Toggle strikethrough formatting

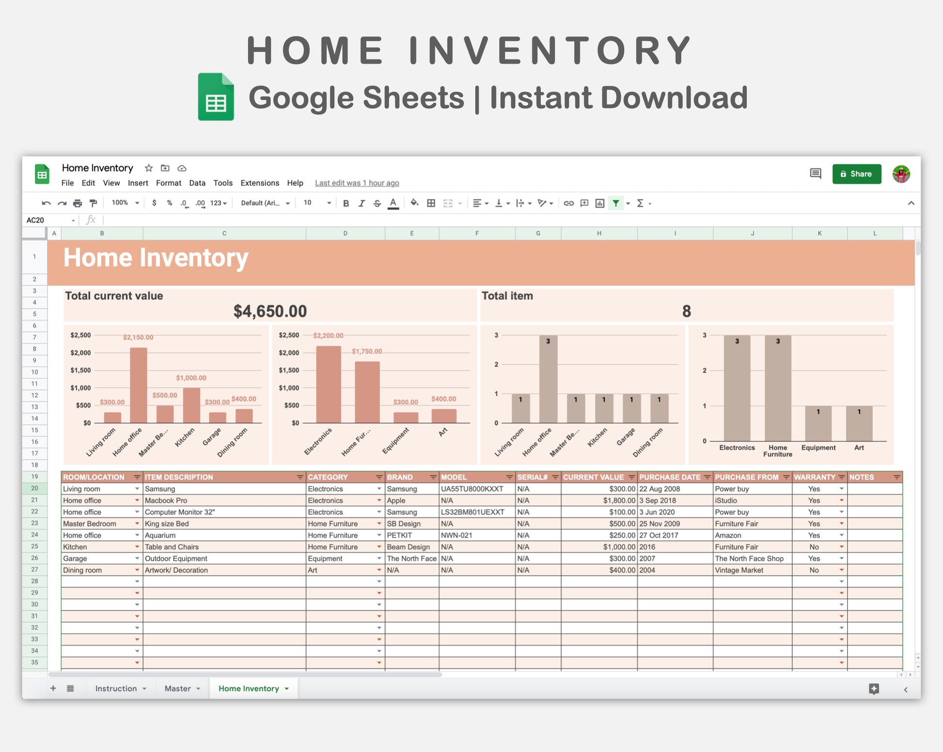377,203
